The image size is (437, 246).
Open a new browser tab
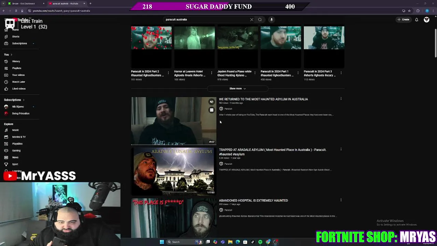(x=90, y=3)
